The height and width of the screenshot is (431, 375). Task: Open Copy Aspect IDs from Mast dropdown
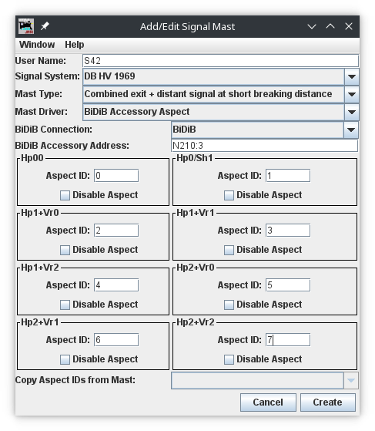[351, 380]
